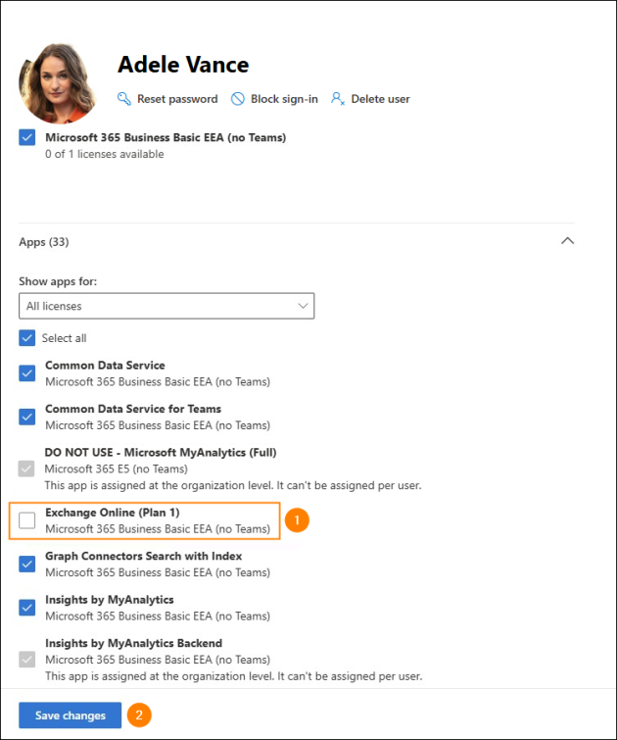Uncheck Microsoft 365 Business Basic EEA license
617x740 pixels.
[26, 138]
